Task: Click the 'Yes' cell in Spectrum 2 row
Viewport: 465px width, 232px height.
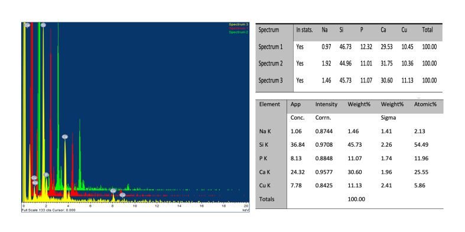Action: [300, 64]
